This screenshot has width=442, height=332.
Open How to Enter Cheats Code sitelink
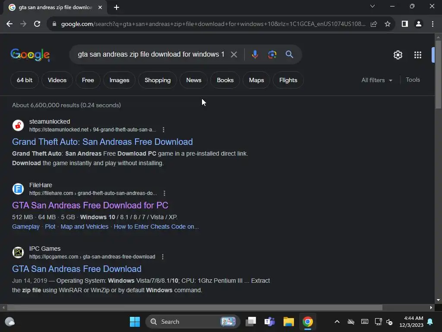156,227
